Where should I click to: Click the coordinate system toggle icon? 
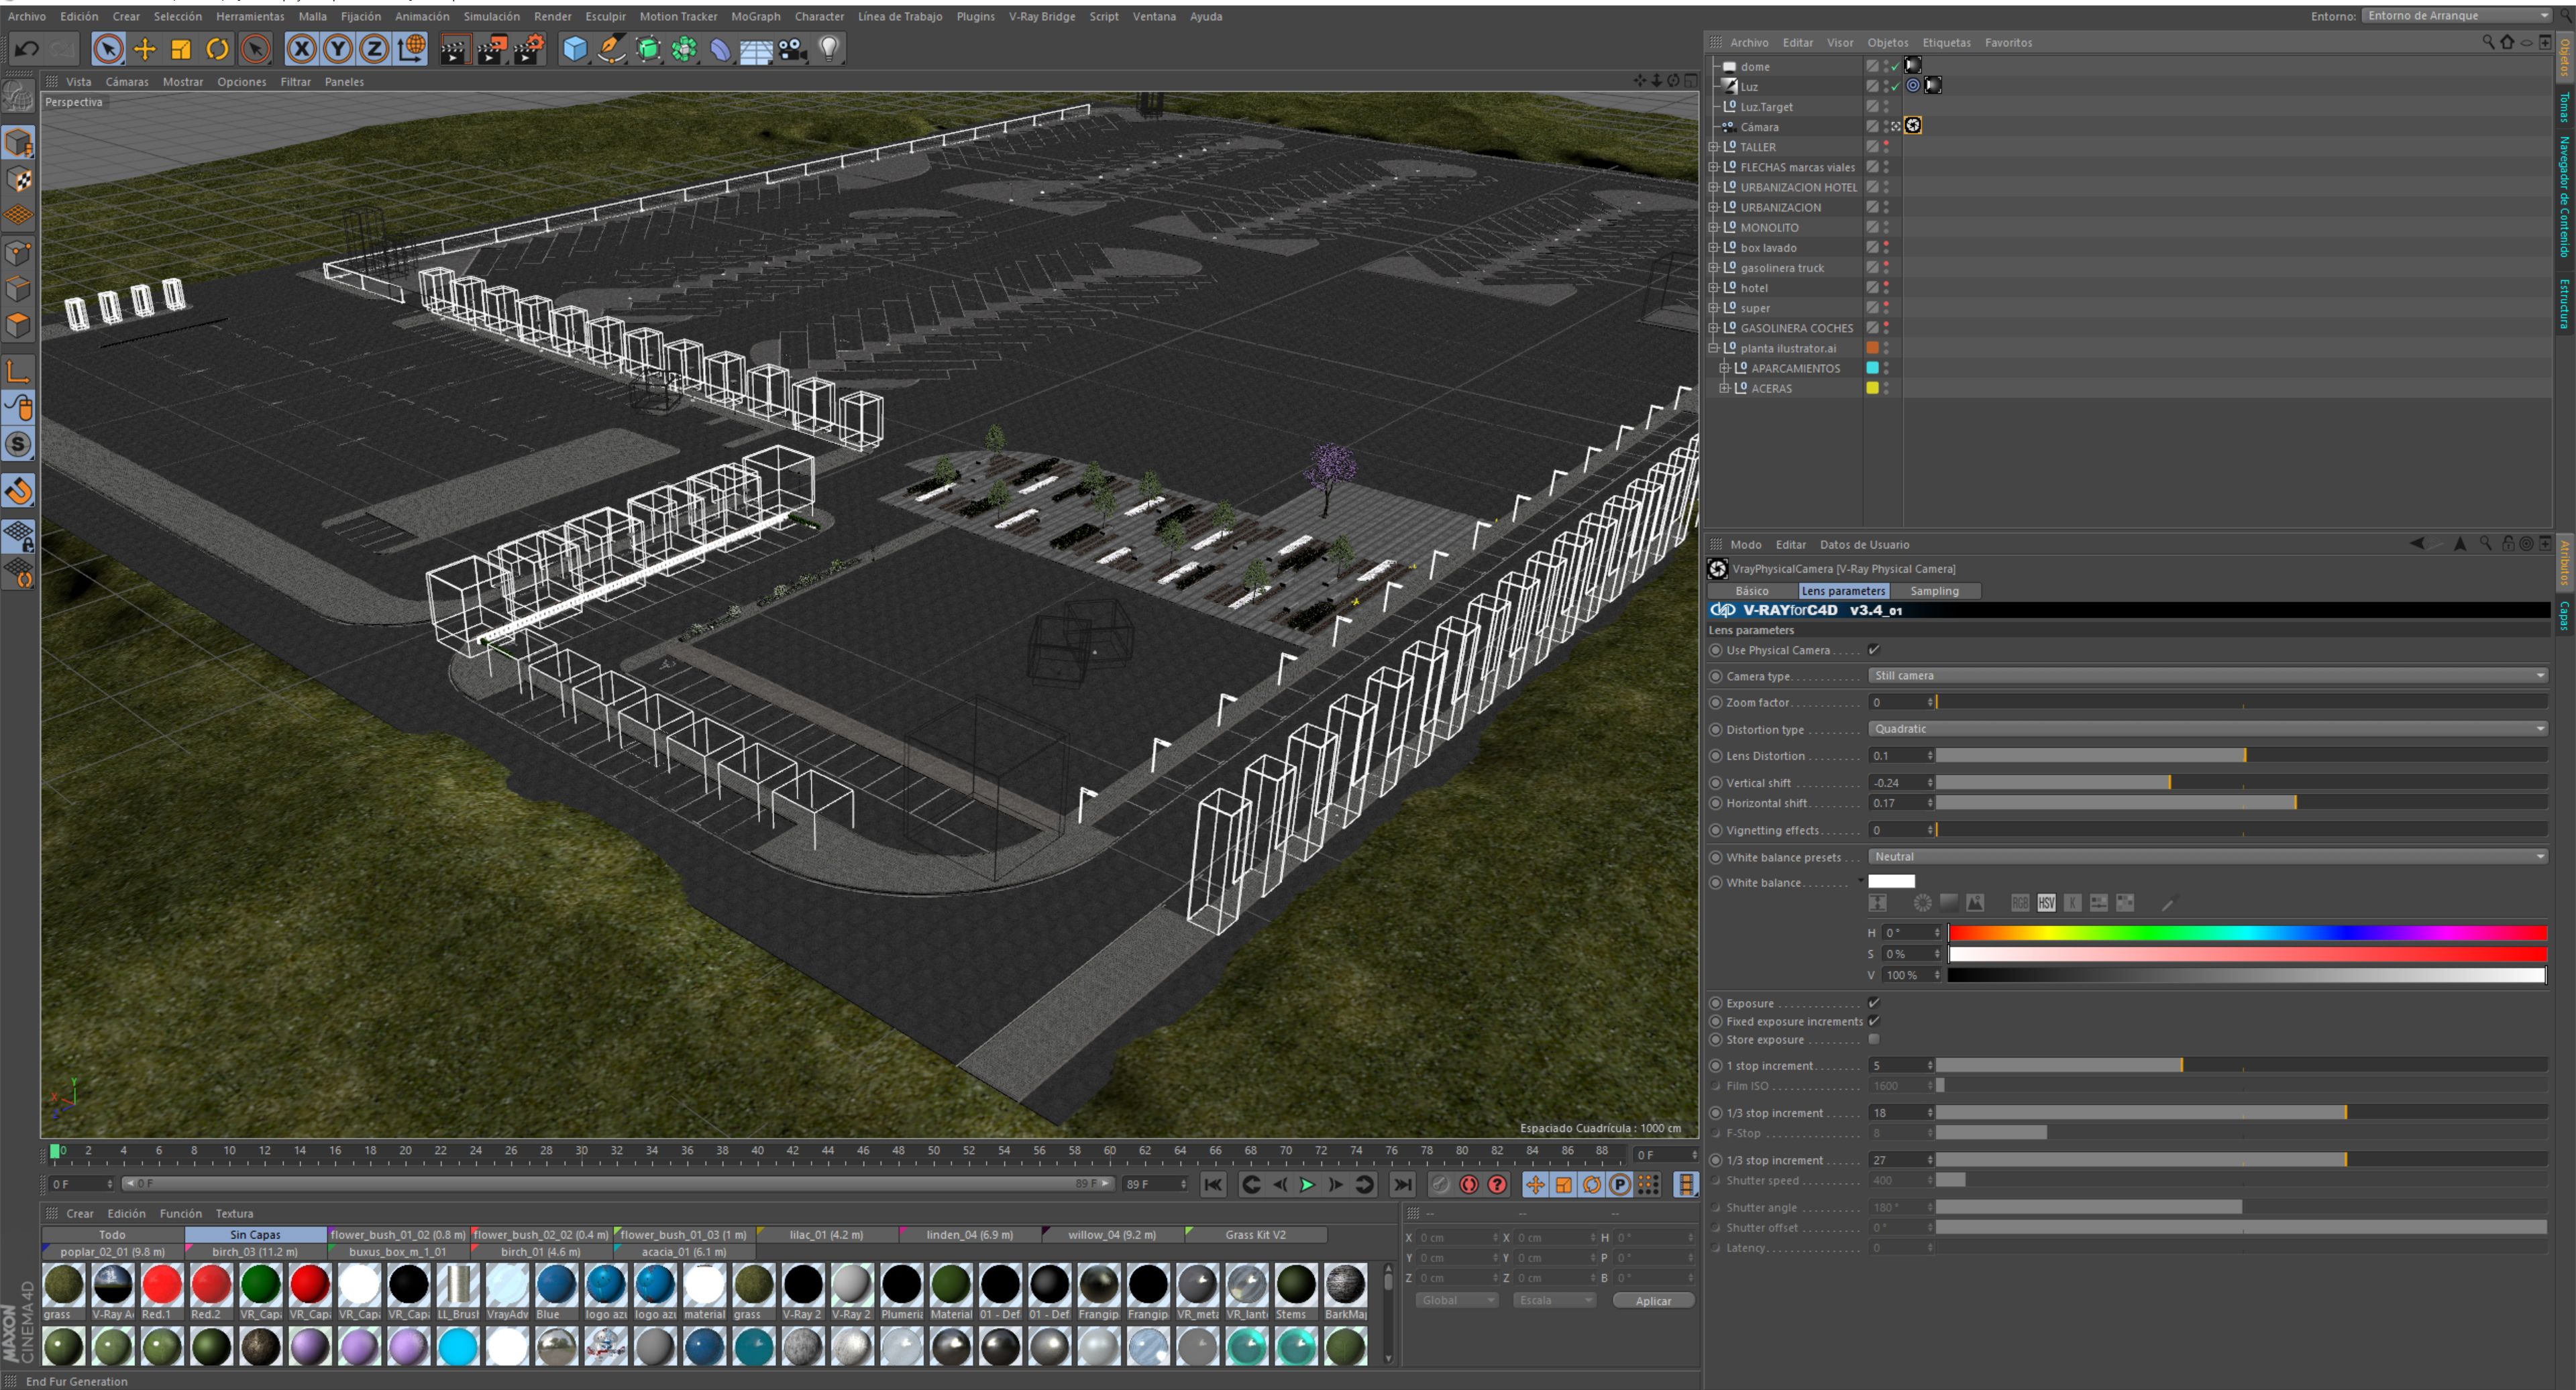tap(411, 48)
